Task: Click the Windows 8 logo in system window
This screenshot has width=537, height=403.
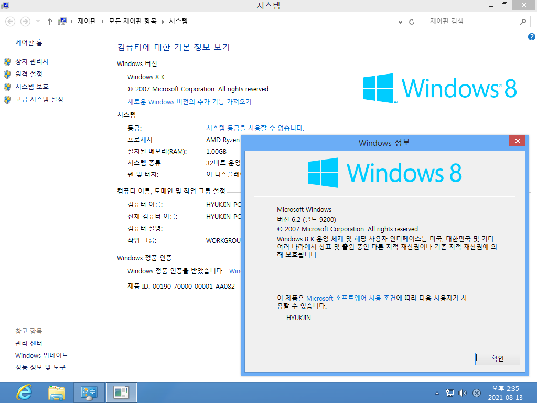Action: (439, 88)
